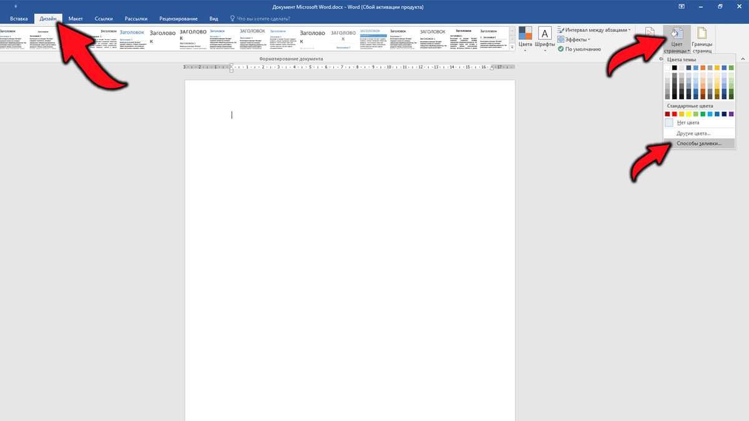The image size is (749, 421).
Task: Click По умолчанию set as default
Action: (580, 49)
